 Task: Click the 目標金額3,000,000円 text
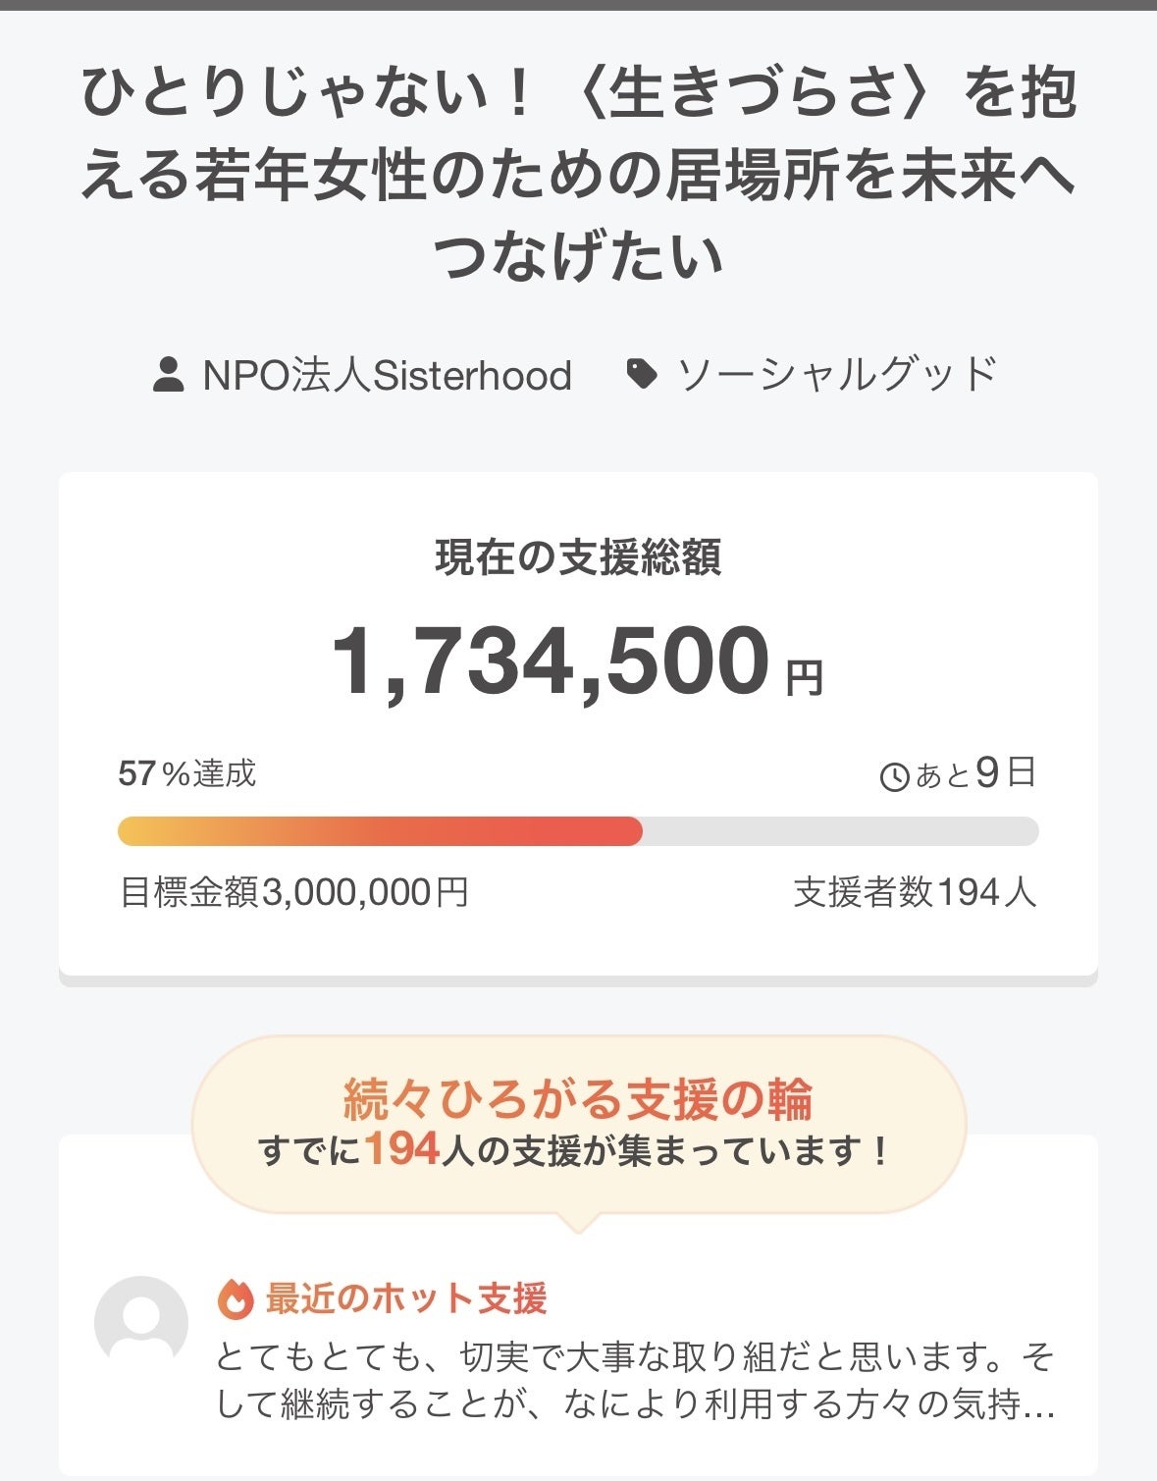coord(293,892)
